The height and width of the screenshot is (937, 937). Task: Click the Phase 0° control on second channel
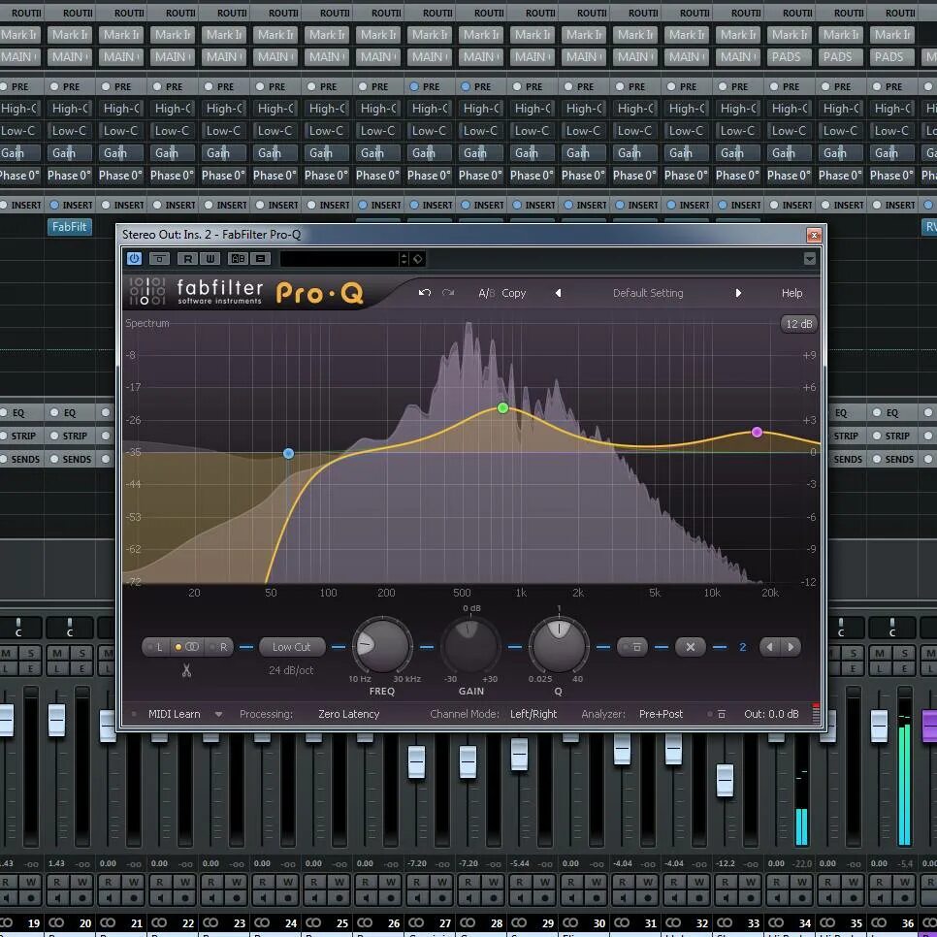(69, 176)
